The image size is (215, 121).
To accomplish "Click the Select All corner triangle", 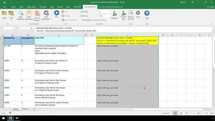I will point(2,35).
